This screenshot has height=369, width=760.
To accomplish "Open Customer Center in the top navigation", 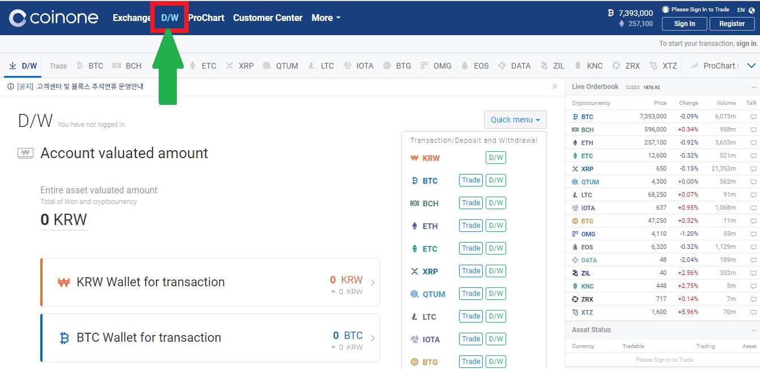I will click(268, 18).
